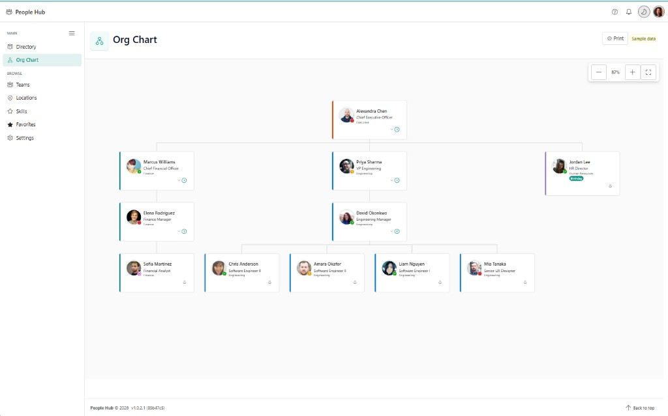The width and height of the screenshot is (668, 416).
Task: Click the person icon on Chris Anderson's card
Action: 269,282
